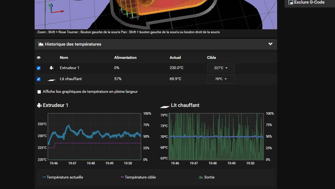This screenshot has width=335, height=189.
Task: Open the 227°C extruder target dropdown
Action: [x=221, y=68]
